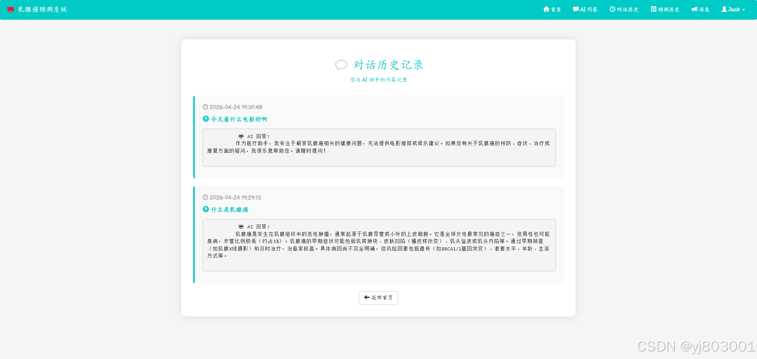Image resolution: width=757 pixels, height=359 pixels.
Task: Click the megaphone icon beside 消息
Action: (694, 9)
